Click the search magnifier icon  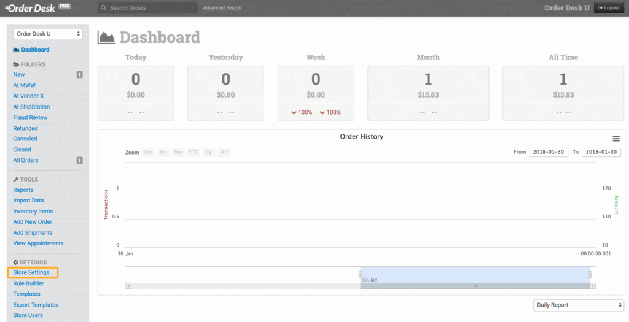(x=104, y=8)
